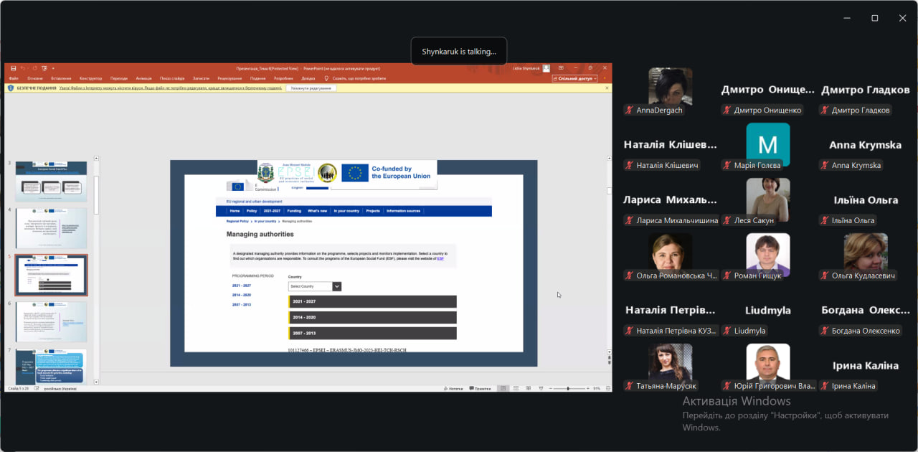Open the Файл menu tab

[x=14, y=78]
